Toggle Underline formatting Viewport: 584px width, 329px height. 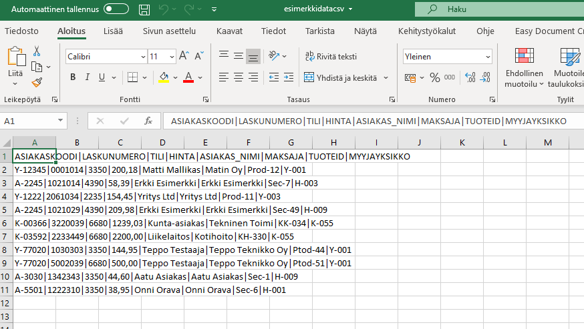pos(102,77)
